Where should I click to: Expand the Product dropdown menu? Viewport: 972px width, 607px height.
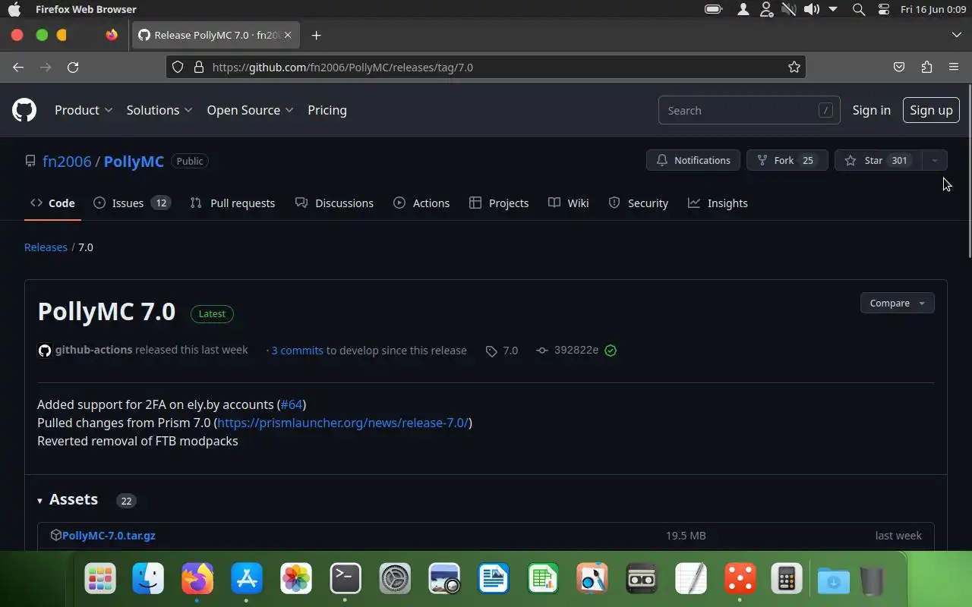[x=84, y=110]
